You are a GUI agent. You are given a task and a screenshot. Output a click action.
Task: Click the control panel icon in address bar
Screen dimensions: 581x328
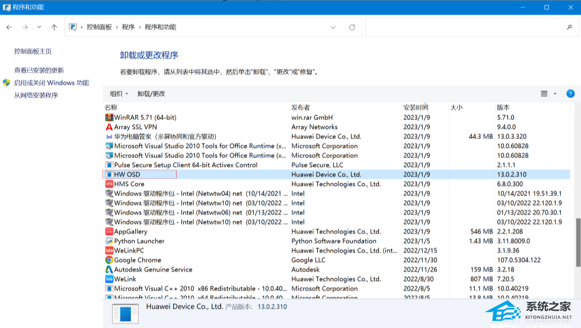[73, 27]
